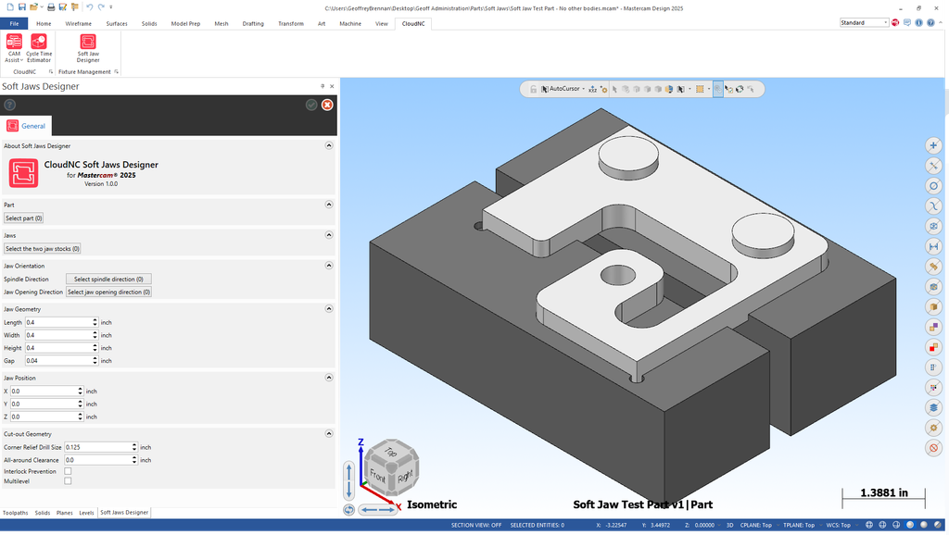Click the red prohibited icon in right sidebar
949x535 pixels.
point(934,448)
